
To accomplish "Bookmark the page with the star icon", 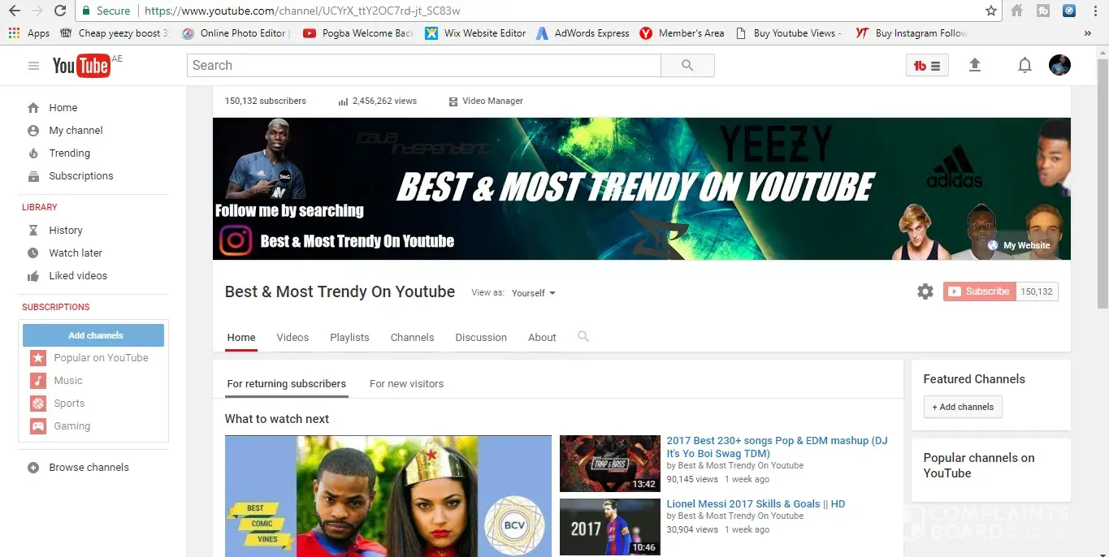I will [990, 11].
